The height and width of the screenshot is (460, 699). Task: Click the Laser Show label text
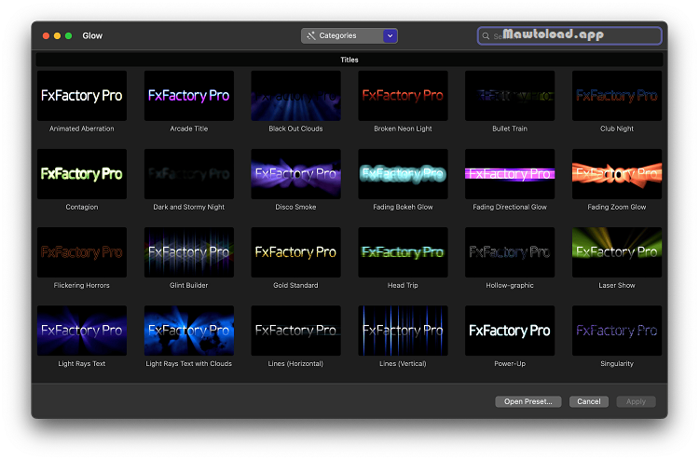tap(617, 286)
